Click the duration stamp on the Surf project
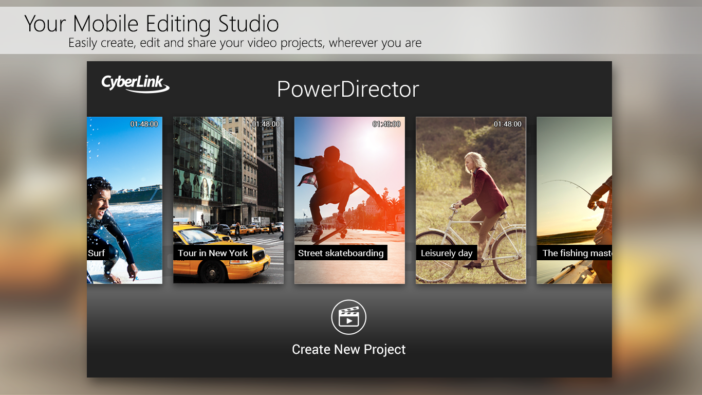 144,124
